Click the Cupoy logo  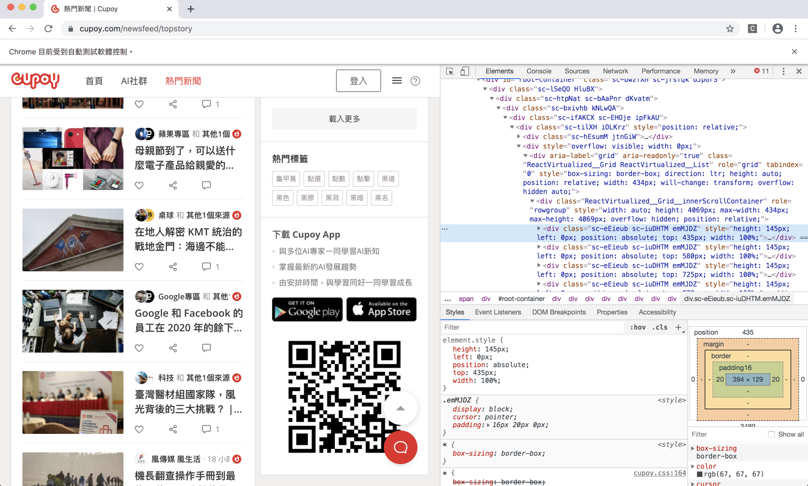coord(35,80)
